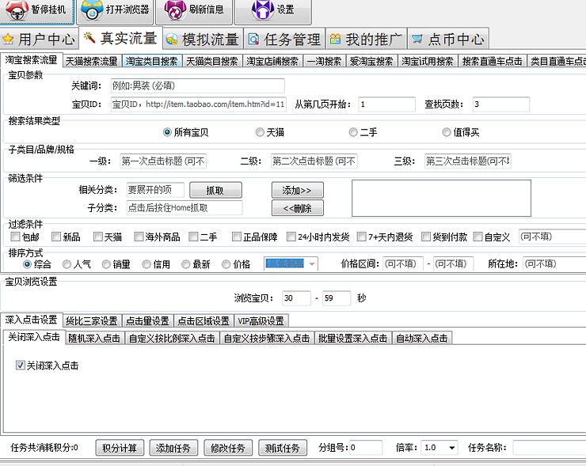Click the 测试任务 button
This screenshot has height=466, width=586.
(283, 448)
